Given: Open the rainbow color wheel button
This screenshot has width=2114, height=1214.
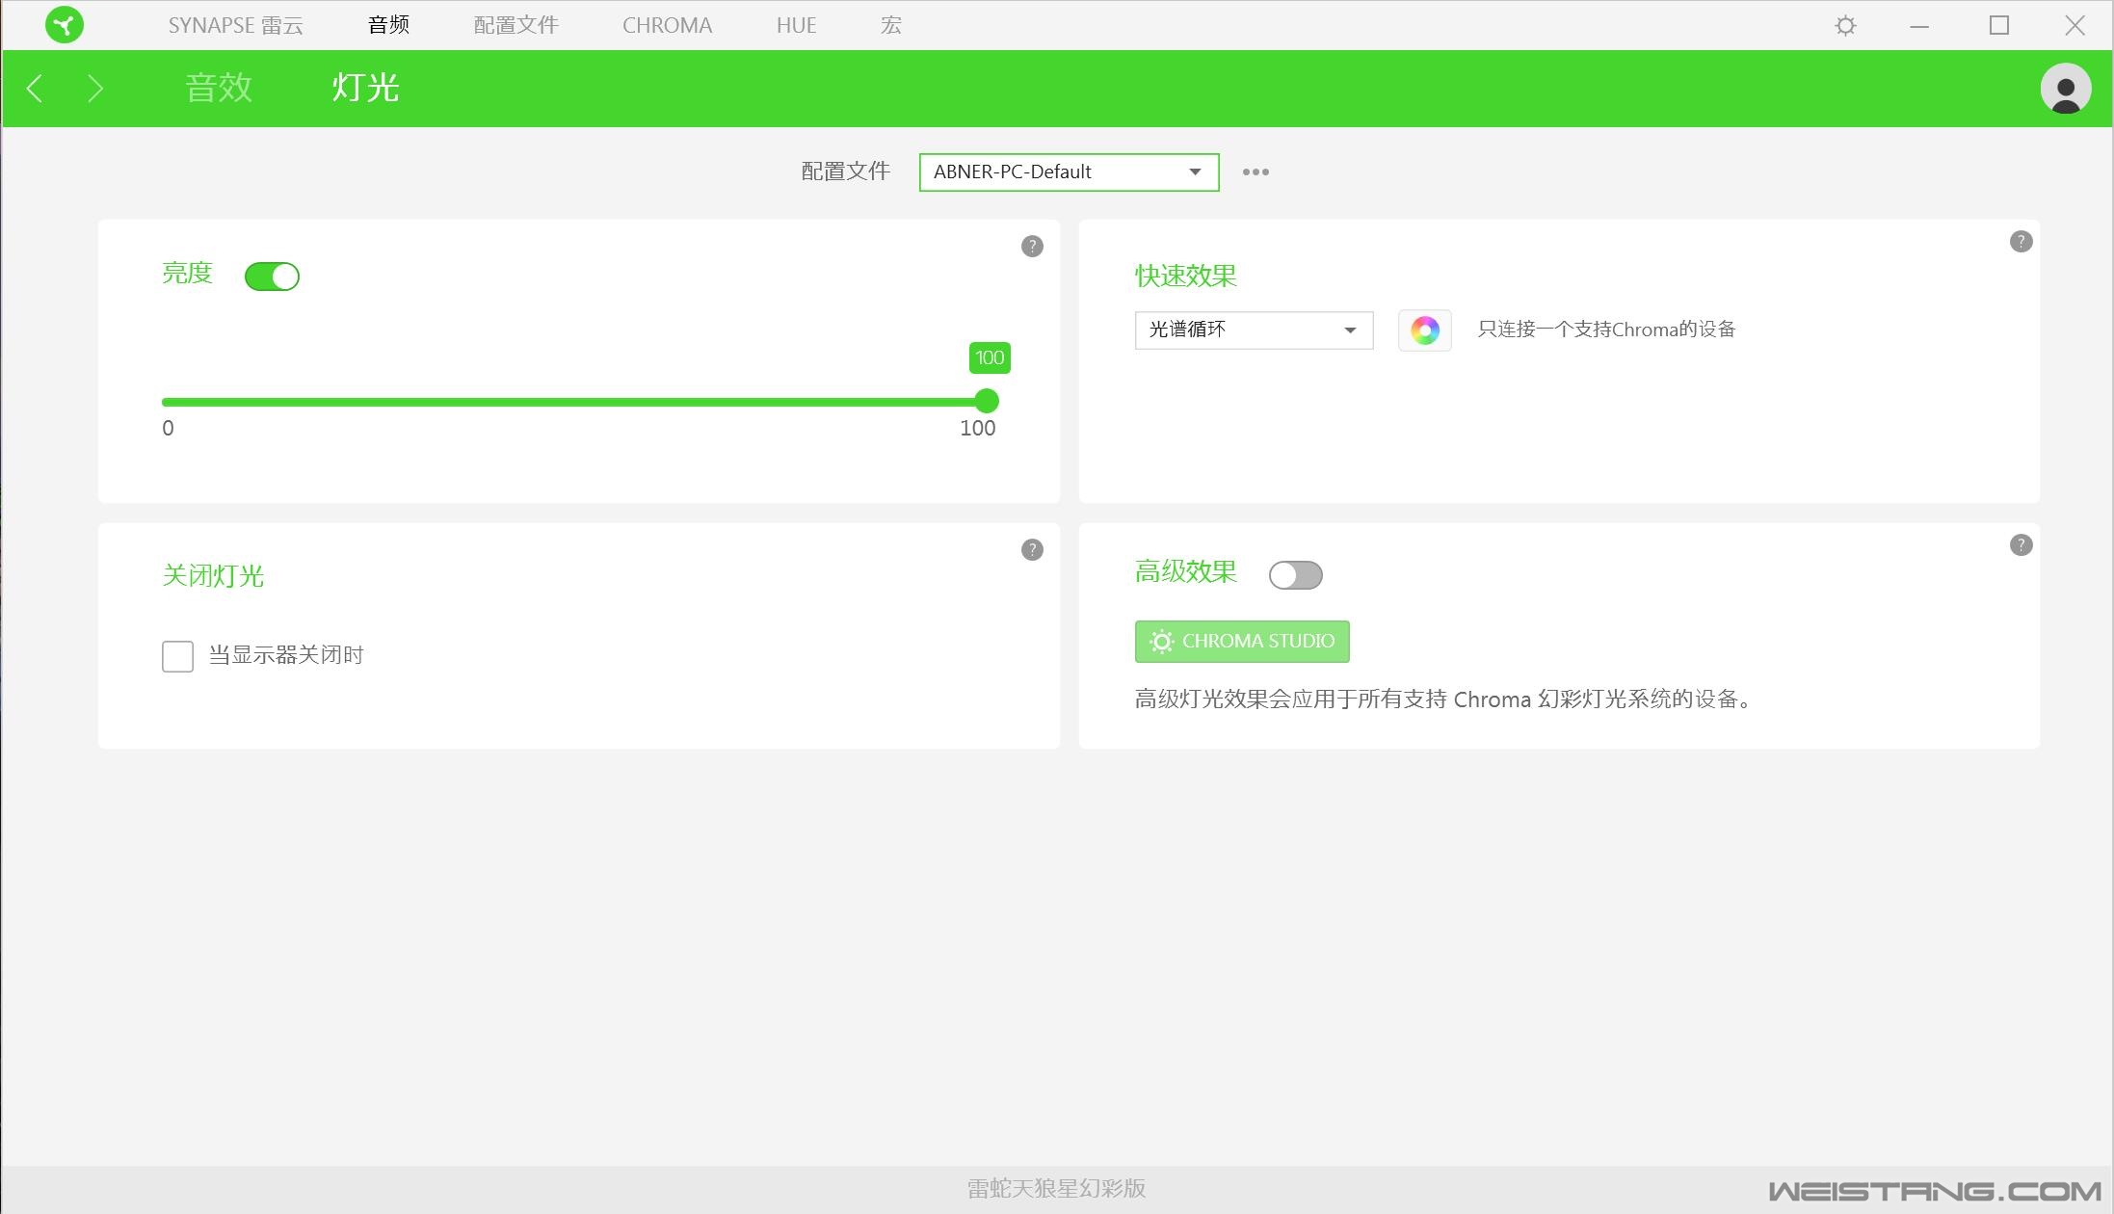Looking at the screenshot, I should (1425, 330).
